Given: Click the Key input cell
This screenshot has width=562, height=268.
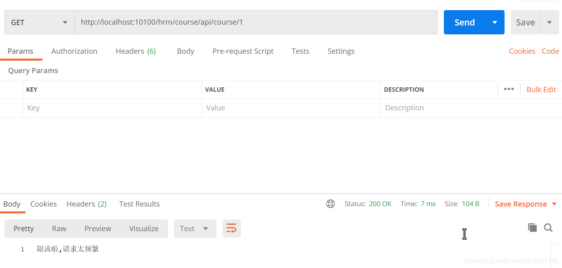Looking at the screenshot, I should tap(112, 108).
